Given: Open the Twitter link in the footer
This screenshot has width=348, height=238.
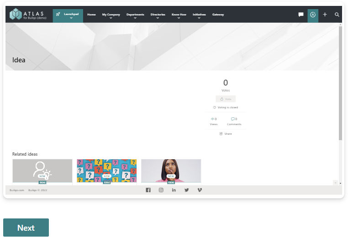Looking at the screenshot, I should pos(186,190).
